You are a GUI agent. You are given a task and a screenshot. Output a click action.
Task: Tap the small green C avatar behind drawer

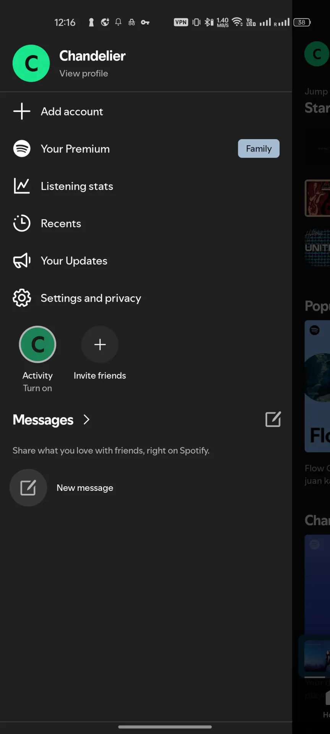click(317, 54)
